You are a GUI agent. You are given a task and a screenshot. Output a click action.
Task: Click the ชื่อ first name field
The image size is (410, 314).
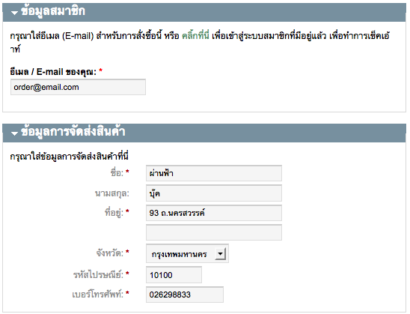214,173
